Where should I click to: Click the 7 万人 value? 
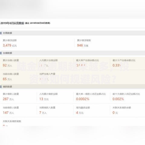click(43, 113)
